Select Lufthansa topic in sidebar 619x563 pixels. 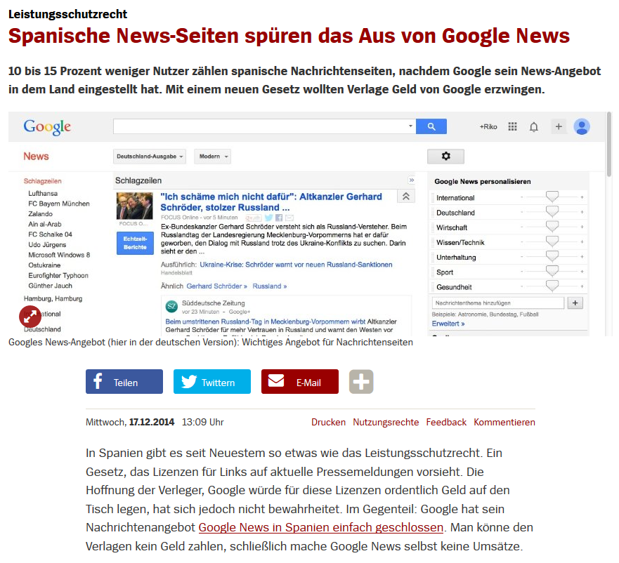[x=43, y=193]
